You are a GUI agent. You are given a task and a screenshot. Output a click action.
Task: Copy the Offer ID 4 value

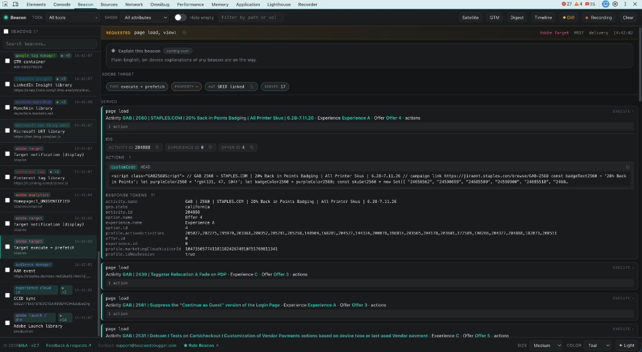252,148
